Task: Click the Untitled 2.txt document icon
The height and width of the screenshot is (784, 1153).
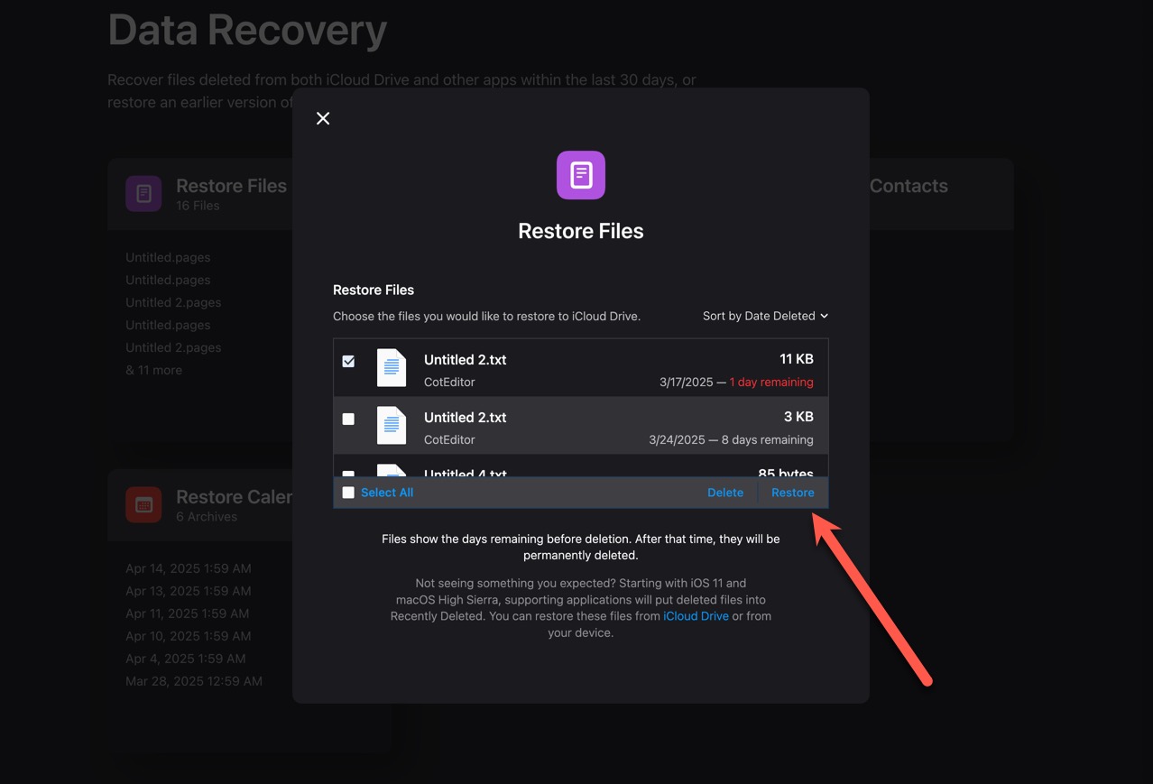Action: (392, 367)
